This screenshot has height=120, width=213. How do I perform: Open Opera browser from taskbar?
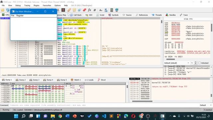133,116
